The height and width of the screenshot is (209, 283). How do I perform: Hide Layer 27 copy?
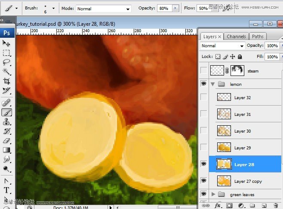click(x=204, y=181)
